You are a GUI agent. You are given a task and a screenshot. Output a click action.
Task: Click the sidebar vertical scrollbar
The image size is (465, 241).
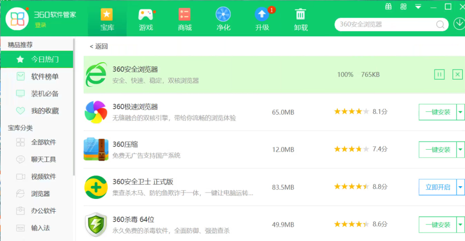pos(74,107)
